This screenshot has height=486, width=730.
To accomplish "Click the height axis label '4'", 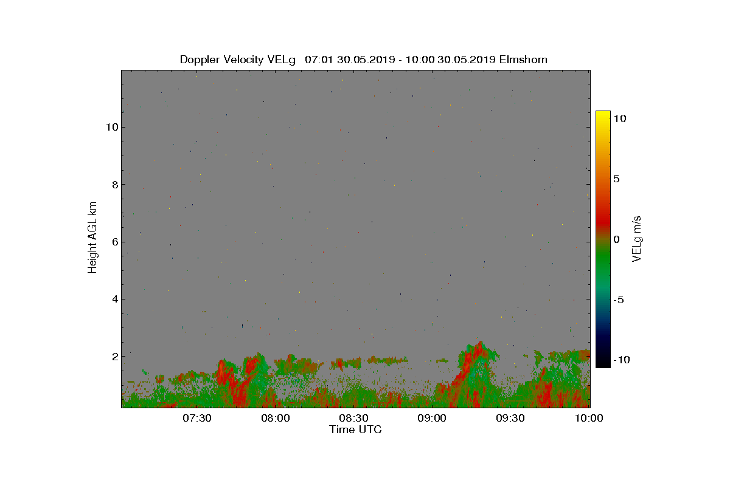I will click(x=114, y=299).
